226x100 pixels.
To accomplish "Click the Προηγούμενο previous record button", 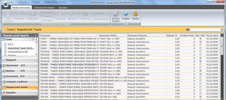I will (x=101, y=19).
